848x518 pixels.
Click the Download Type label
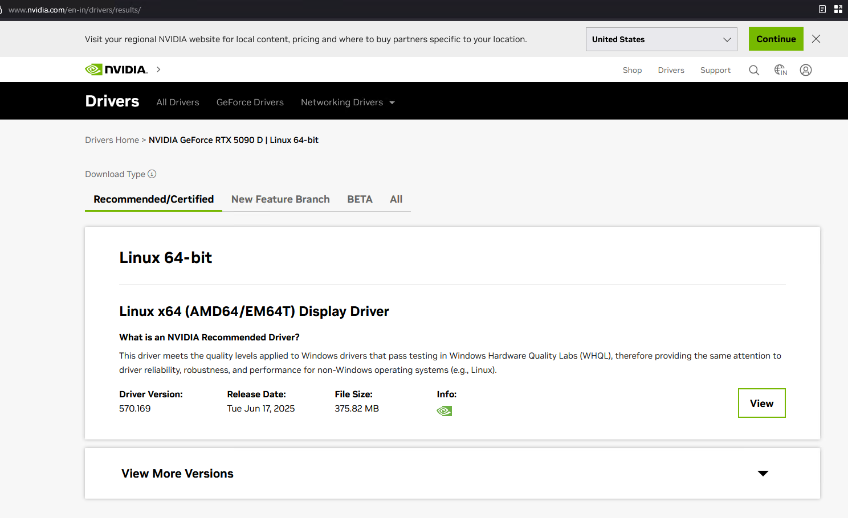[x=115, y=174]
